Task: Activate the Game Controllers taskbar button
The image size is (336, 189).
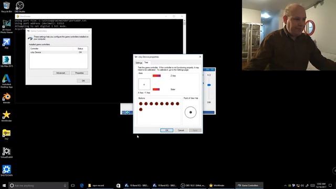Action: tap(249, 185)
